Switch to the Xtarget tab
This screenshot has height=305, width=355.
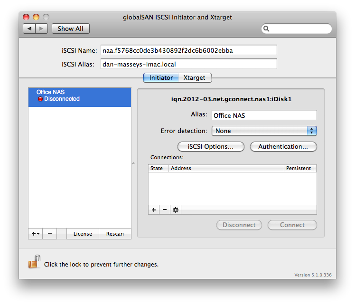click(x=195, y=78)
